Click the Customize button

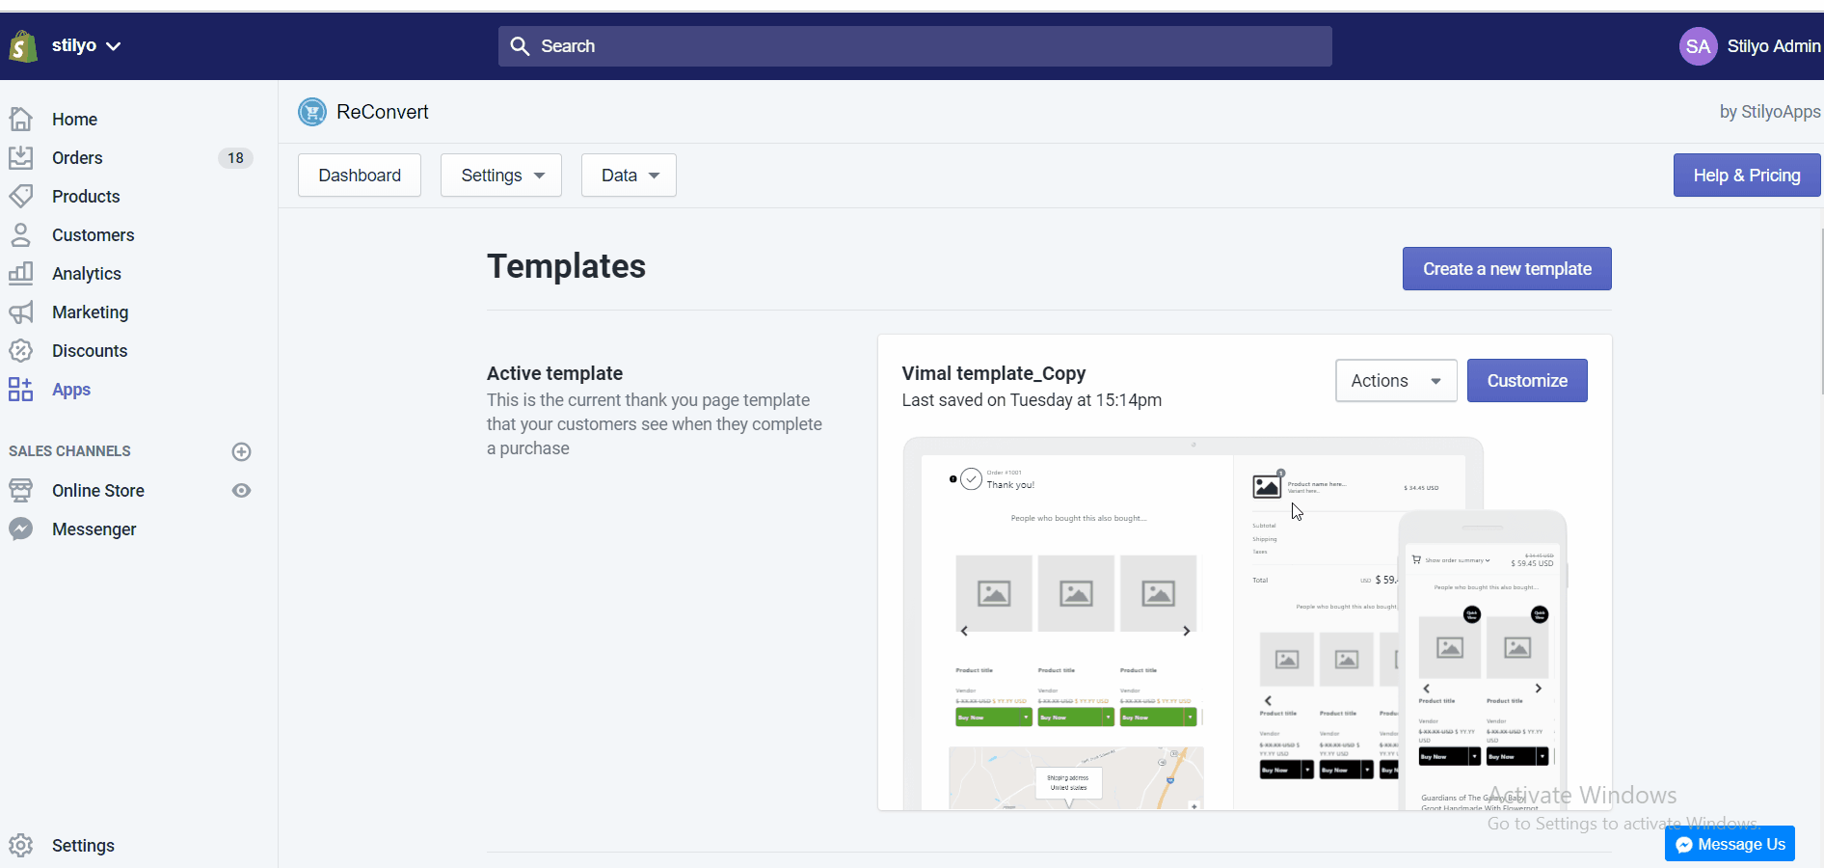pos(1527,381)
